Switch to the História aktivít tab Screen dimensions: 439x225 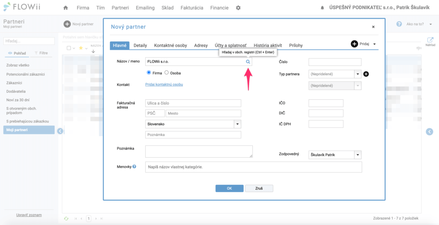[x=268, y=45]
